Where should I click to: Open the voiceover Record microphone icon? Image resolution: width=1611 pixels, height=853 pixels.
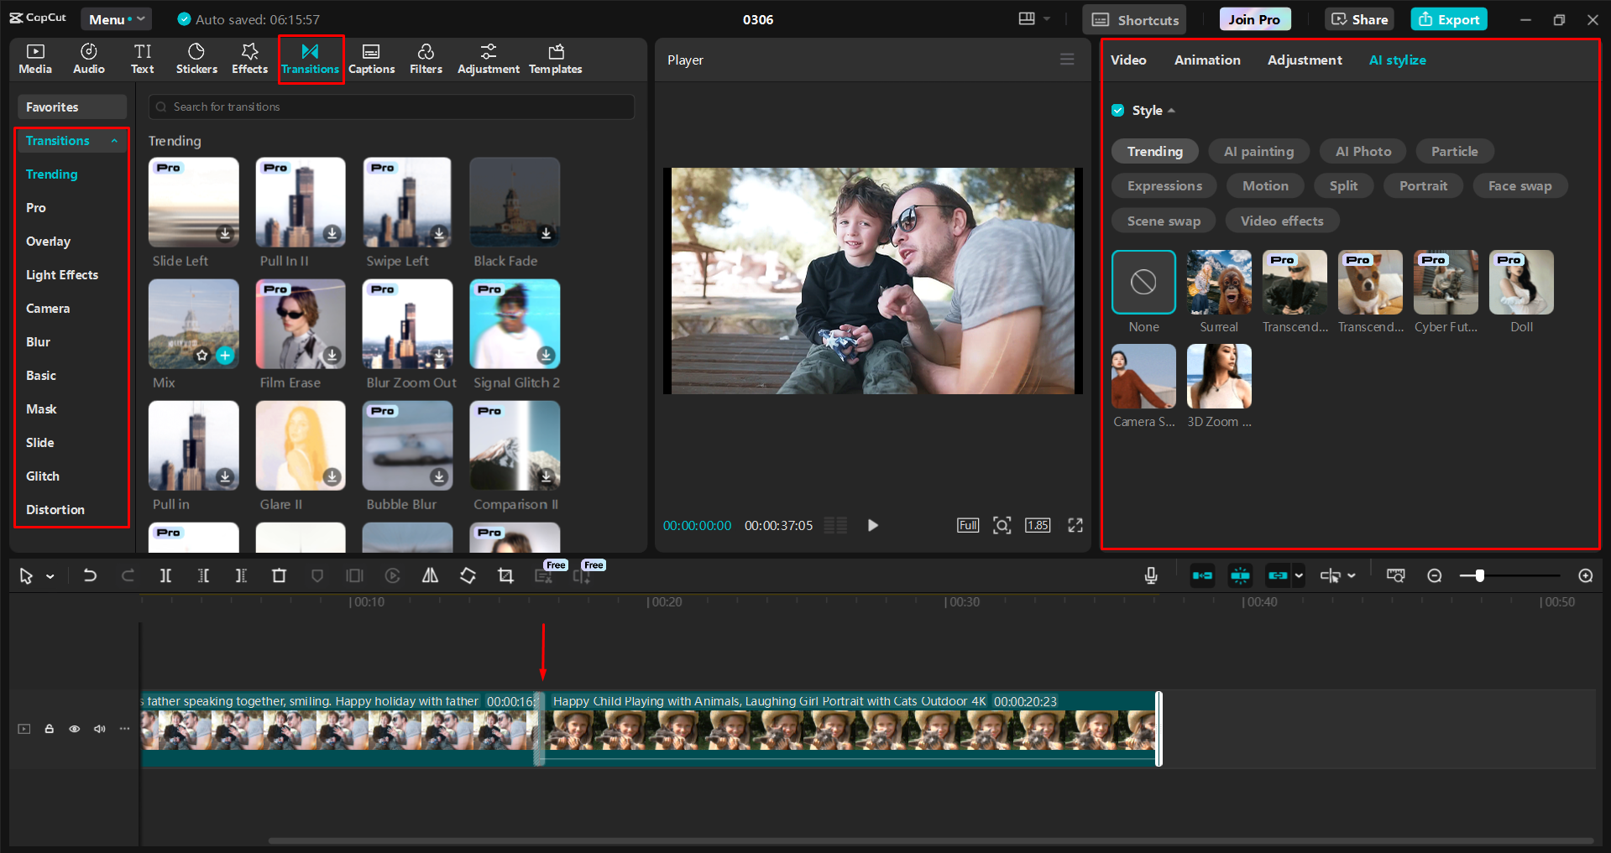coord(1150,575)
